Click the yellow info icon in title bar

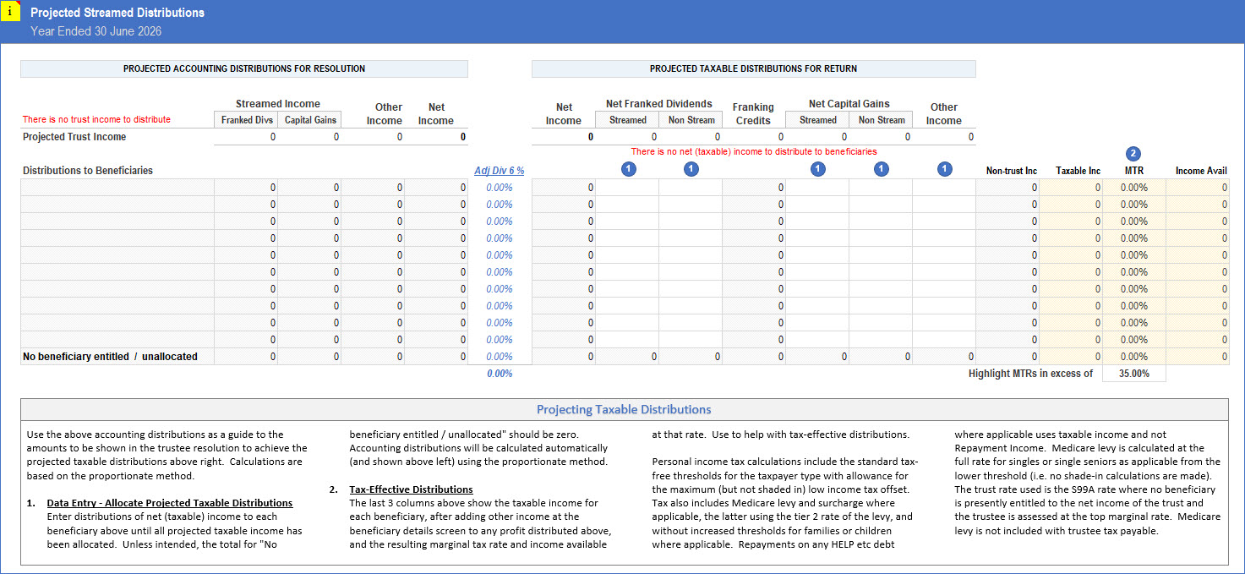click(x=9, y=12)
